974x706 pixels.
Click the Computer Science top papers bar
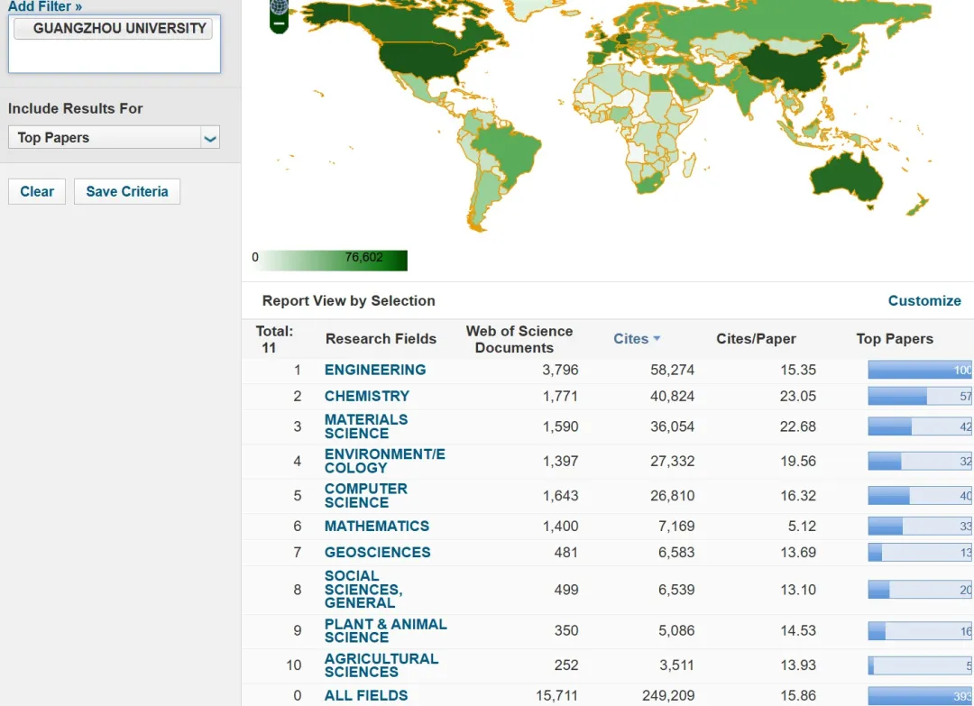click(x=920, y=496)
